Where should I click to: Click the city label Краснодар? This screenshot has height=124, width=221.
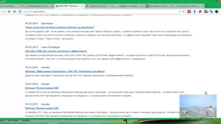pyautogui.click(x=47, y=23)
